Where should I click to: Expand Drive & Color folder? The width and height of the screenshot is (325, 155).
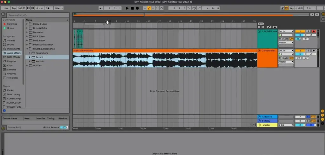tap(27, 28)
